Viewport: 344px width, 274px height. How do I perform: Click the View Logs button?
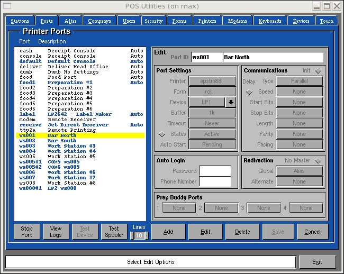56,232
